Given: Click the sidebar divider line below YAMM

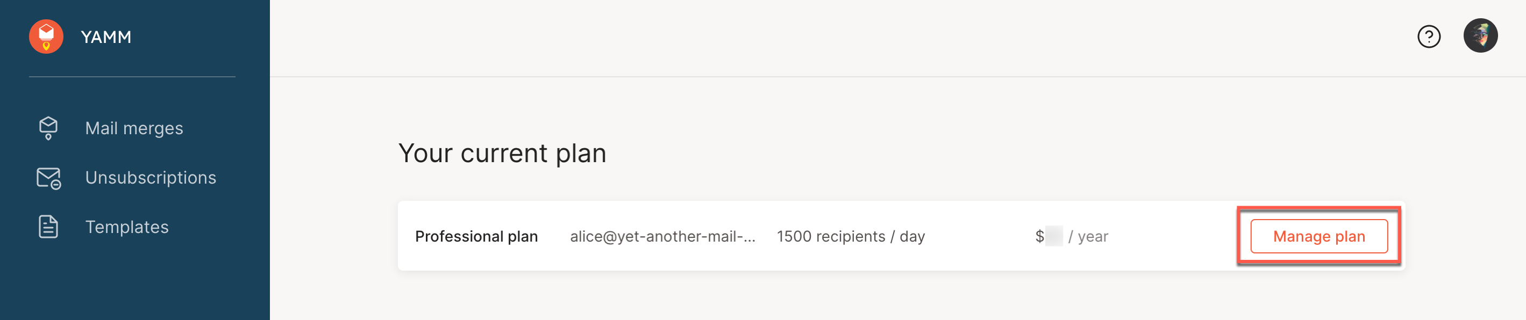Looking at the screenshot, I should tap(132, 77).
